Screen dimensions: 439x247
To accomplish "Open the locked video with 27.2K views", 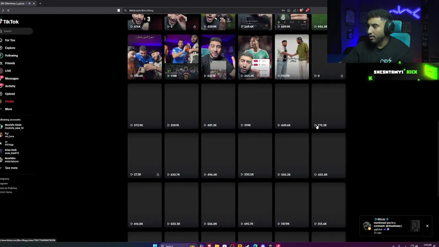I will click(145, 156).
